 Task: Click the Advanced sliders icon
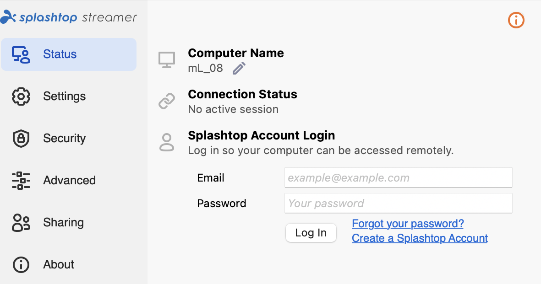(x=21, y=181)
